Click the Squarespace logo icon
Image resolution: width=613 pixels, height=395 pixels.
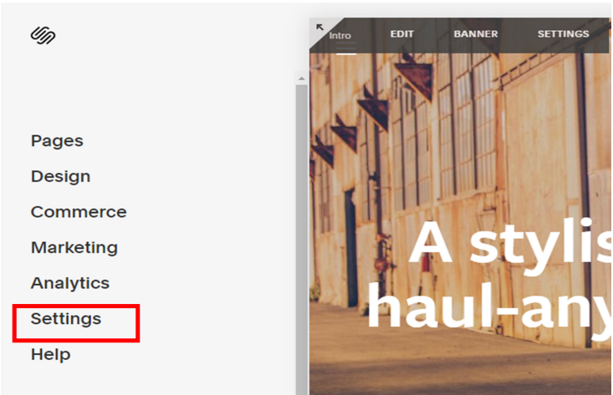43,35
